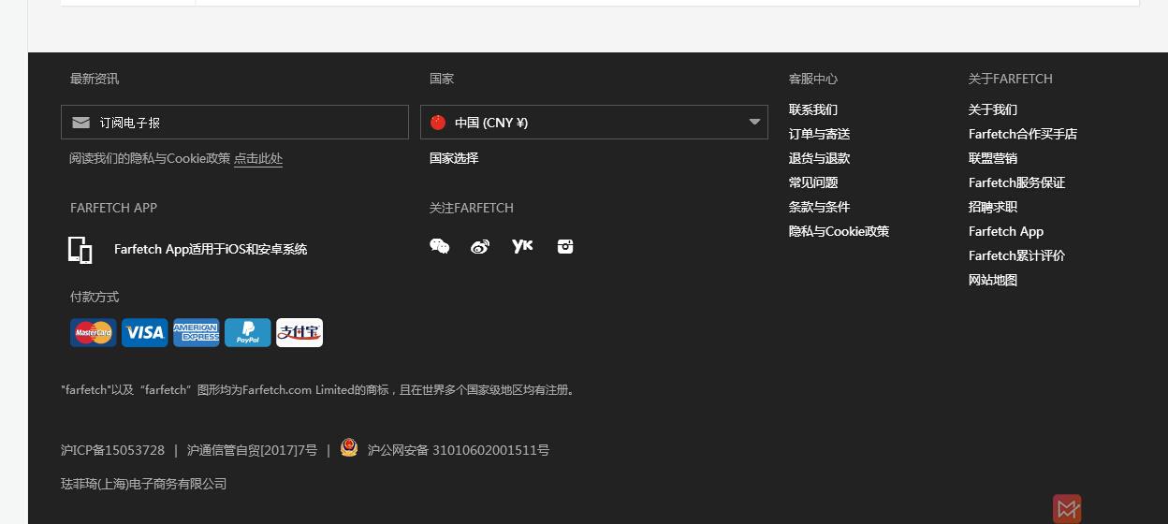Open 网站地图 sitemap link
Screen dimensions: 1168x524
click(993, 280)
